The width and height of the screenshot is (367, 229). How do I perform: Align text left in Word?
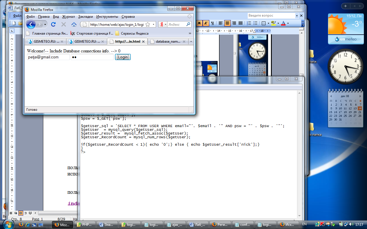(221, 23)
